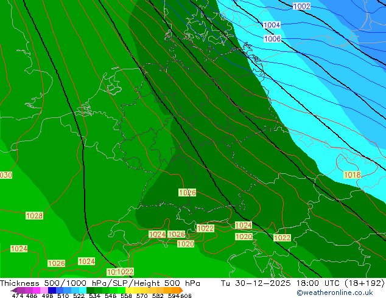Pick the dark navy blue legend swatch

point(52,290)
